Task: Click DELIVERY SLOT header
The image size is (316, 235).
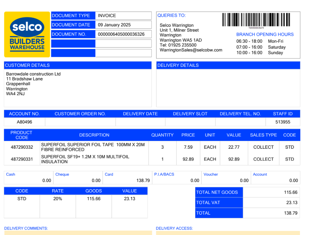Action: [x=190, y=114]
